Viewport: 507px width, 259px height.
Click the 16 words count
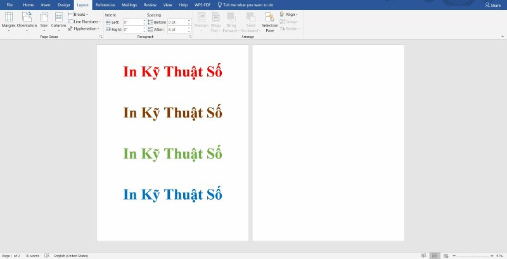pos(32,256)
